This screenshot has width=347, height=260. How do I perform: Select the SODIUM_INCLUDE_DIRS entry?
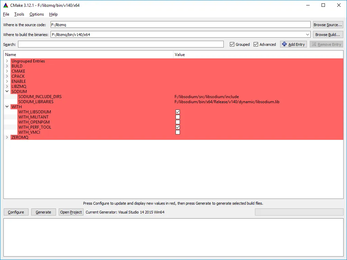(40, 96)
